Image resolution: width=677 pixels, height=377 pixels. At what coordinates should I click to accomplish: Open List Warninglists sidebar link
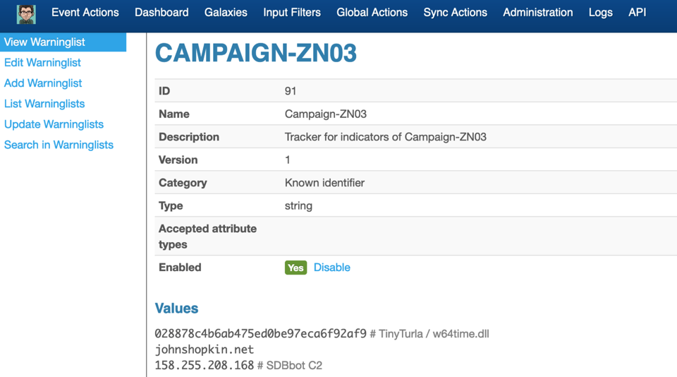[44, 104]
